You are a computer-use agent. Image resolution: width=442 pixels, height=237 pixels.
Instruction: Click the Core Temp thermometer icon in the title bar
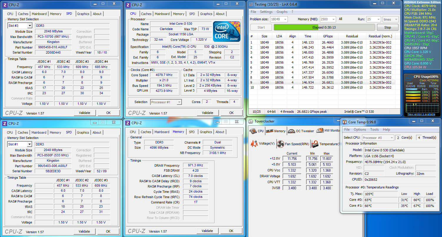tap(344, 122)
